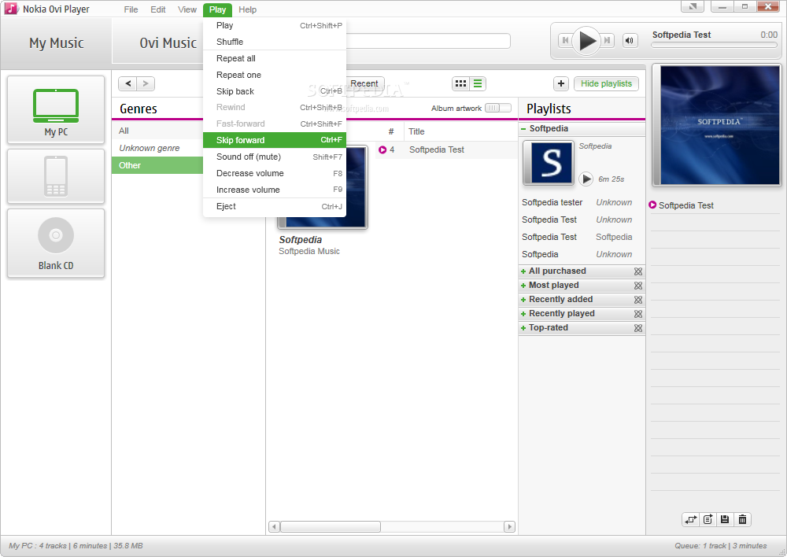787x557 pixels.
Task: Select Eject from Play menu
Action: point(275,206)
